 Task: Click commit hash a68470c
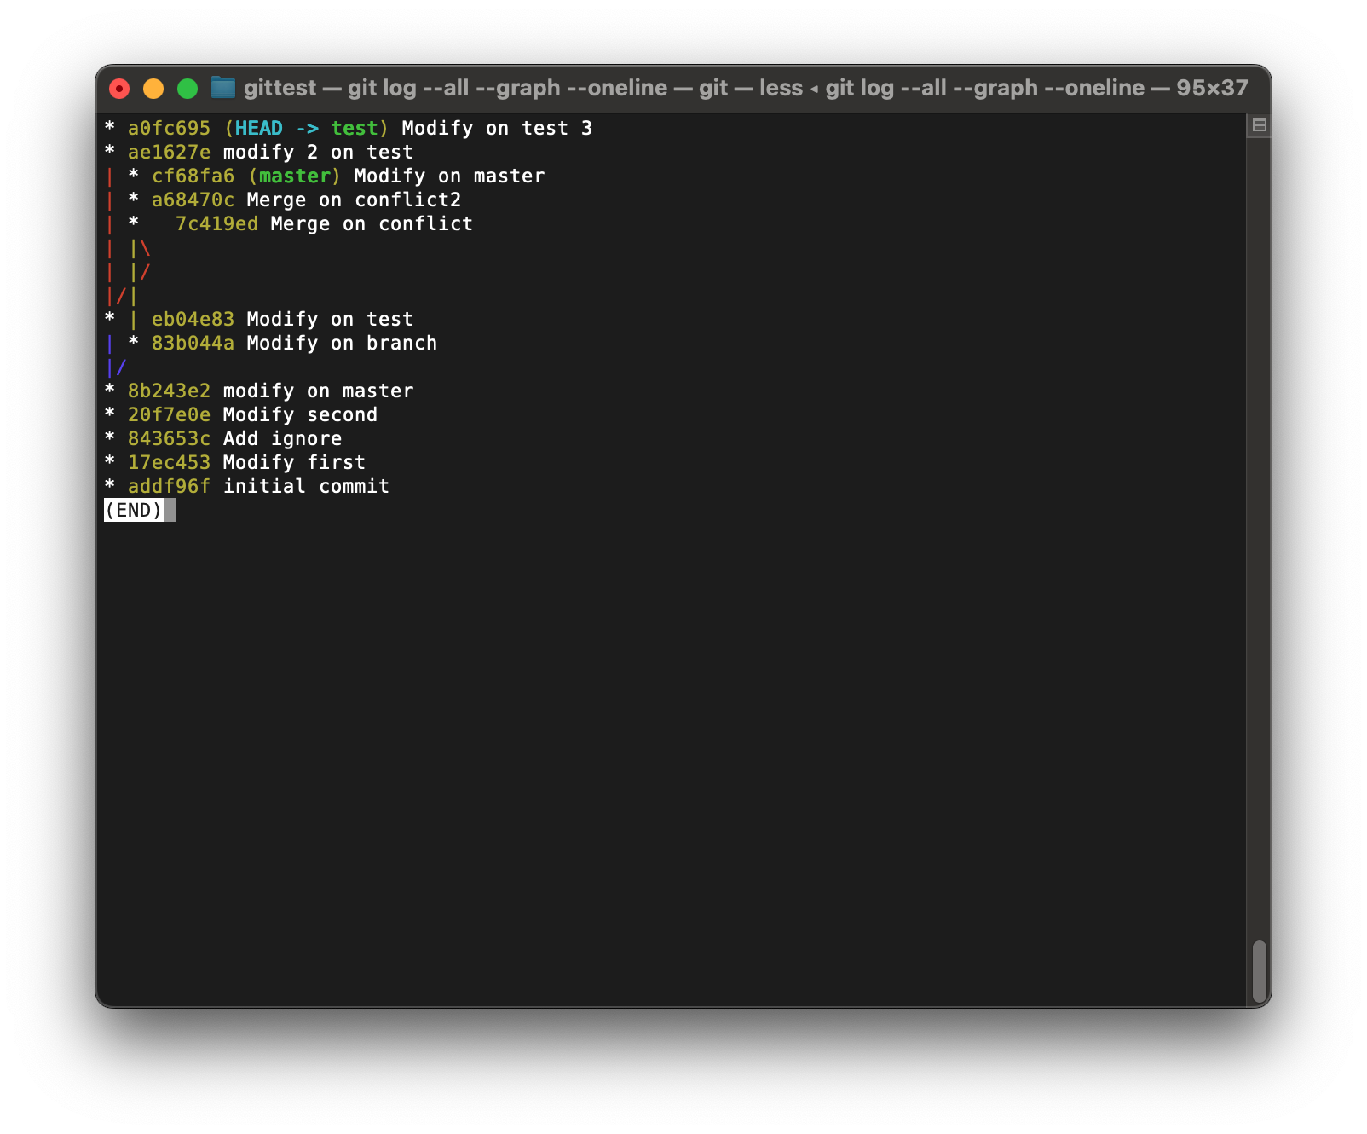(x=193, y=200)
